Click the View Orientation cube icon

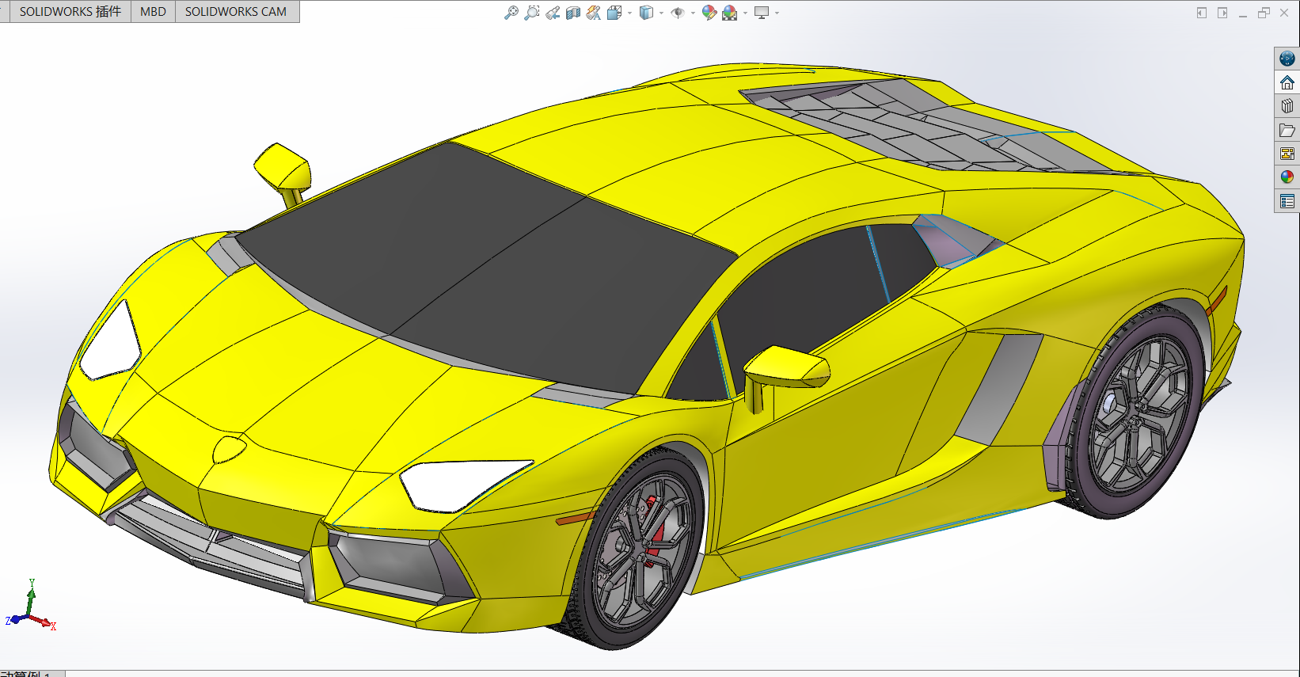tap(614, 13)
